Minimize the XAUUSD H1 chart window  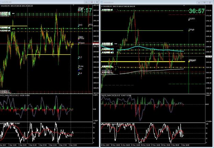point(199,2)
